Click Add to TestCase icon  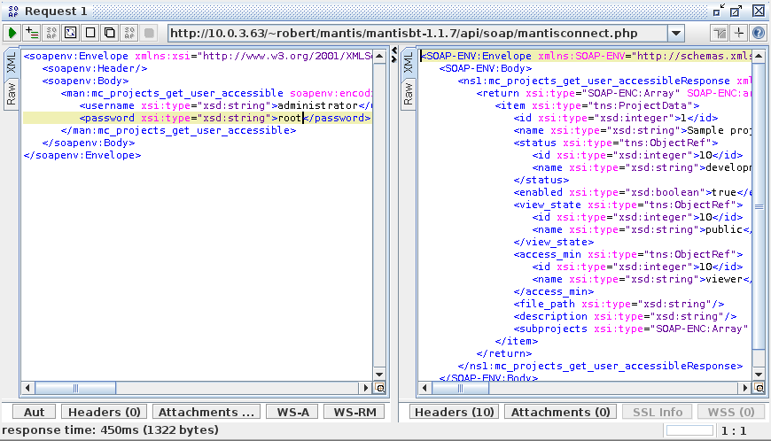pos(32,33)
